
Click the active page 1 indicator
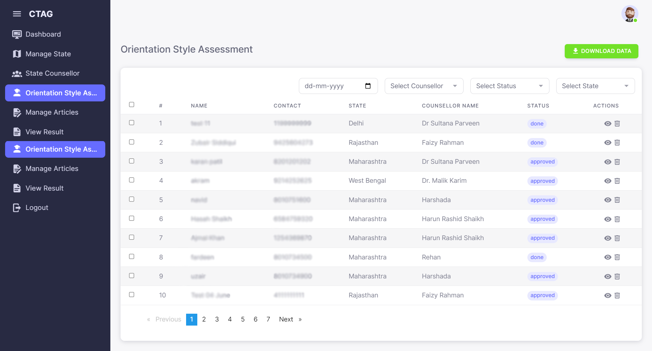192,319
